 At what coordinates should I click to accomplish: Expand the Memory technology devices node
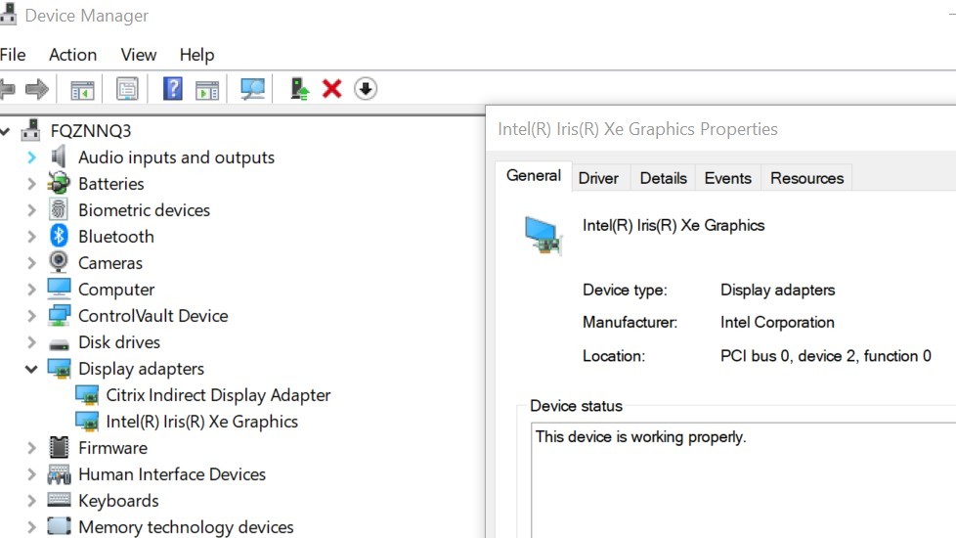click(31, 527)
